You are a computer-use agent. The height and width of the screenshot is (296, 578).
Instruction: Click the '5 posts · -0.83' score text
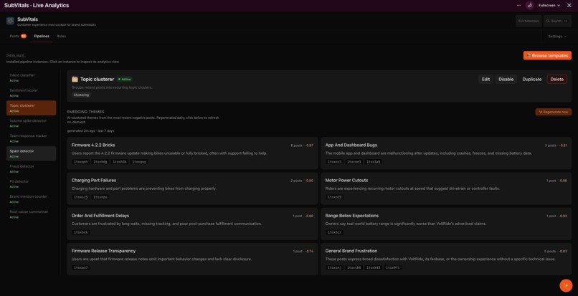pyautogui.click(x=556, y=252)
